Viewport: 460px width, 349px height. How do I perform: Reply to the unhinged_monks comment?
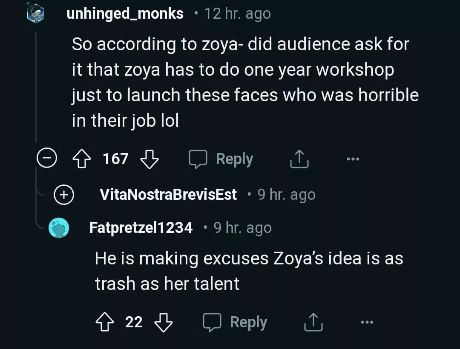[x=221, y=159]
